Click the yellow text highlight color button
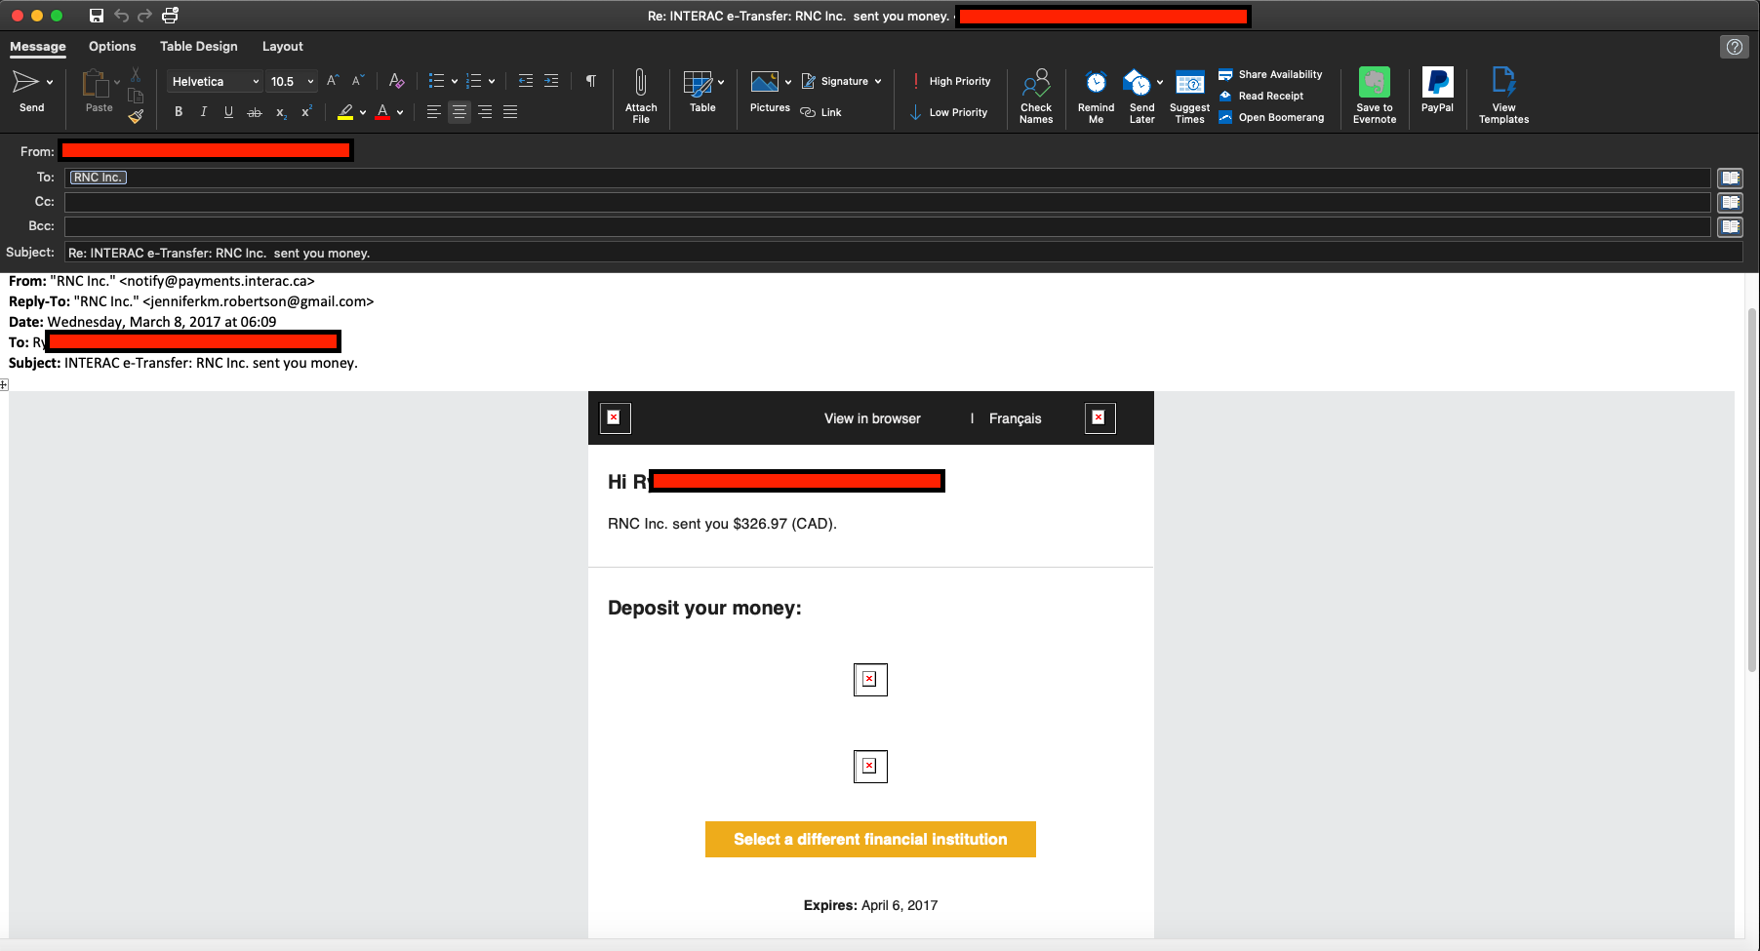Image resolution: width=1760 pixels, height=951 pixels. [345, 112]
